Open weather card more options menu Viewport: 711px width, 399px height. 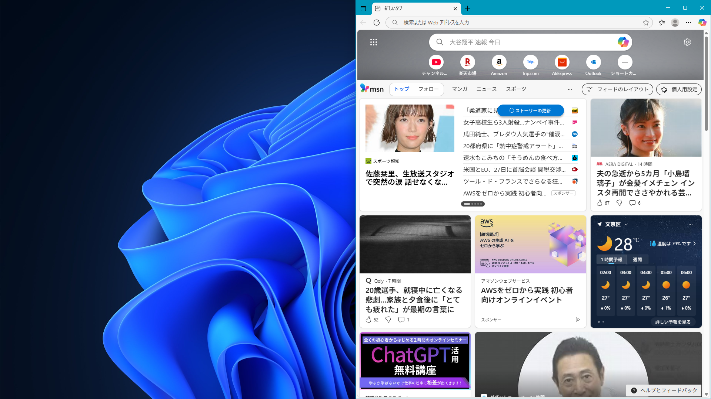click(x=690, y=224)
